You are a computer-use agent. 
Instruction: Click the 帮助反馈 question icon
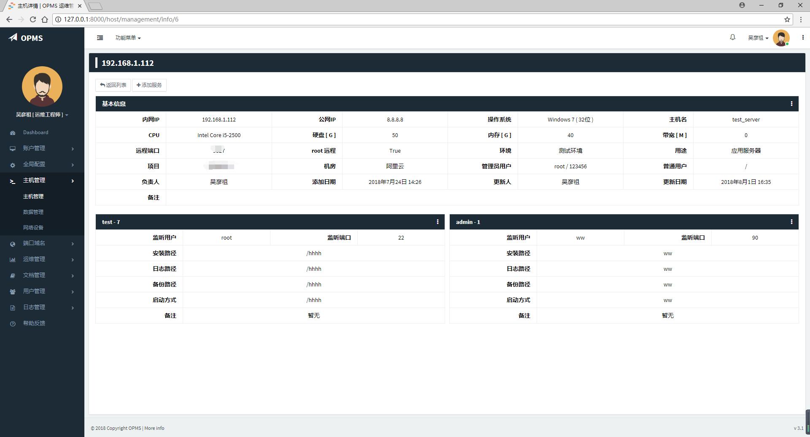13,324
